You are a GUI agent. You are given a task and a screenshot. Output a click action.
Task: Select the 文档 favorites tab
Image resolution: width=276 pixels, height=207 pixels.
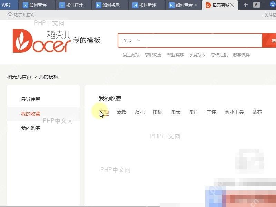[x=104, y=112]
